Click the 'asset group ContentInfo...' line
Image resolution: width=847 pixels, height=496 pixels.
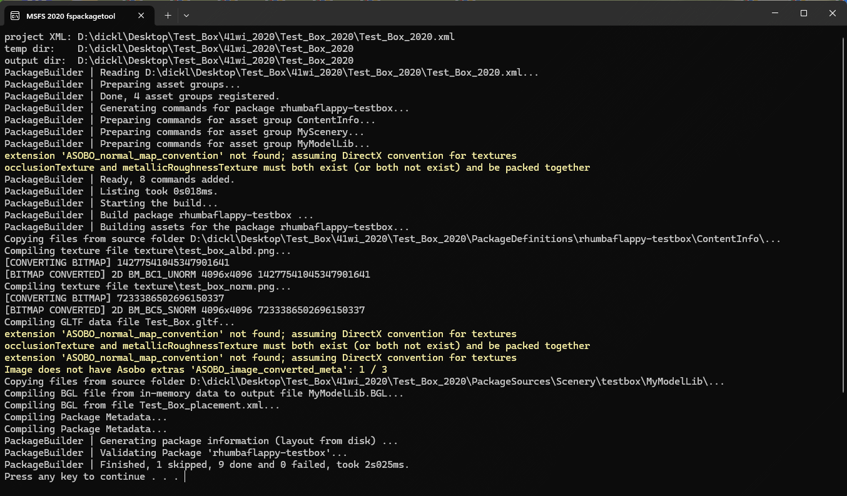coord(190,120)
